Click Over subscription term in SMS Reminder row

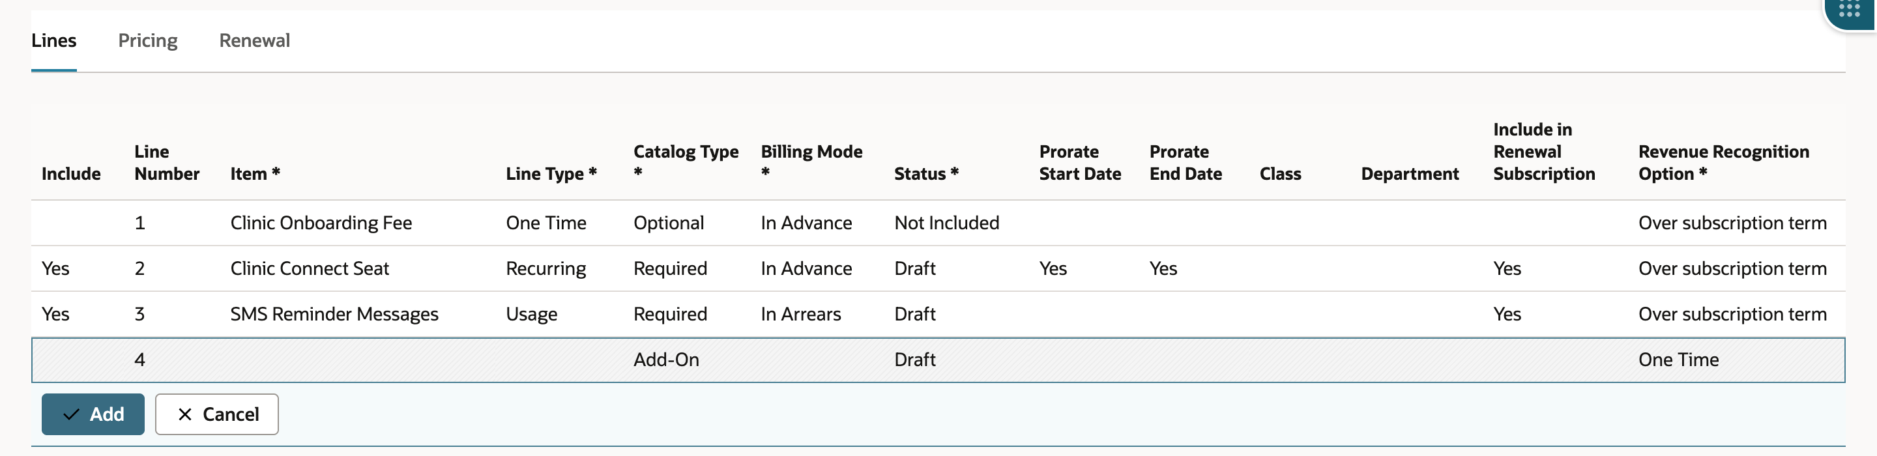coord(1732,314)
